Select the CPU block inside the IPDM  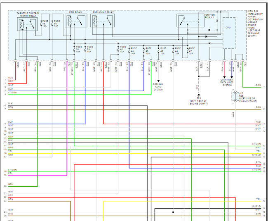[x=229, y=33]
